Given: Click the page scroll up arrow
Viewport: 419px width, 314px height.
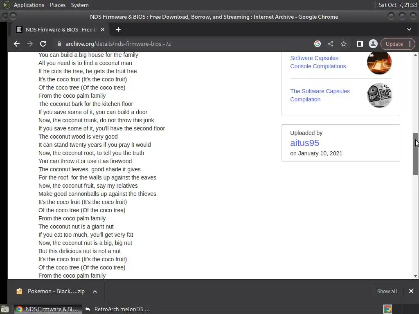Looking at the screenshot, I should click(x=416, y=55).
